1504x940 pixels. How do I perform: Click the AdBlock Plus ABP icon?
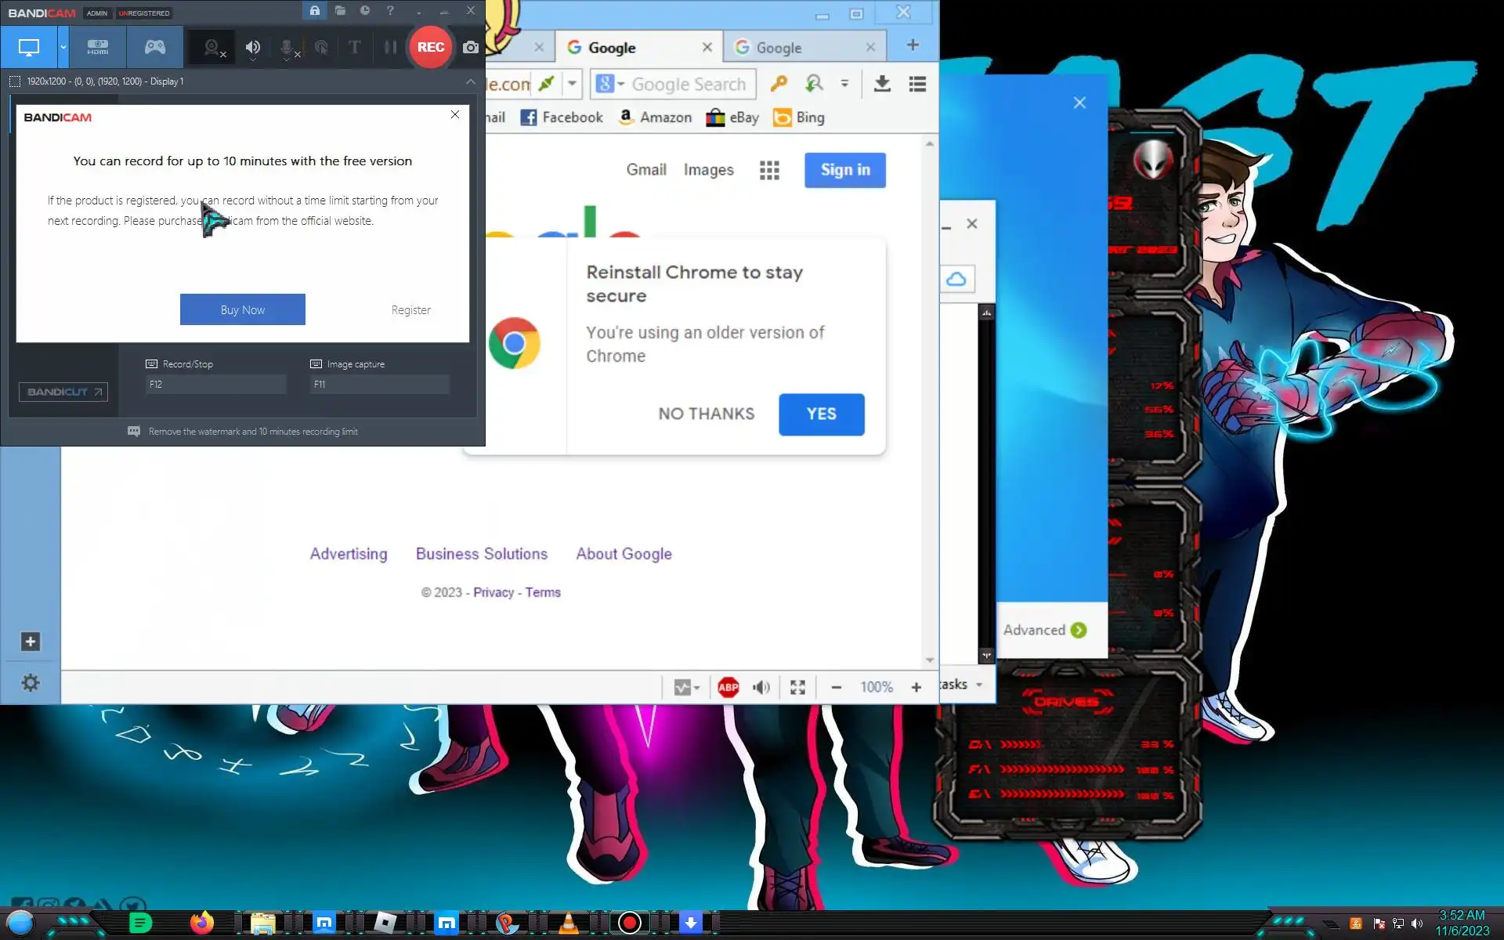pos(728,687)
